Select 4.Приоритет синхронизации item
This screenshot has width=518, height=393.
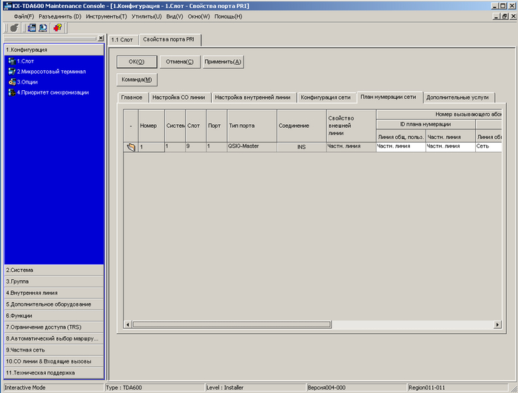click(53, 92)
